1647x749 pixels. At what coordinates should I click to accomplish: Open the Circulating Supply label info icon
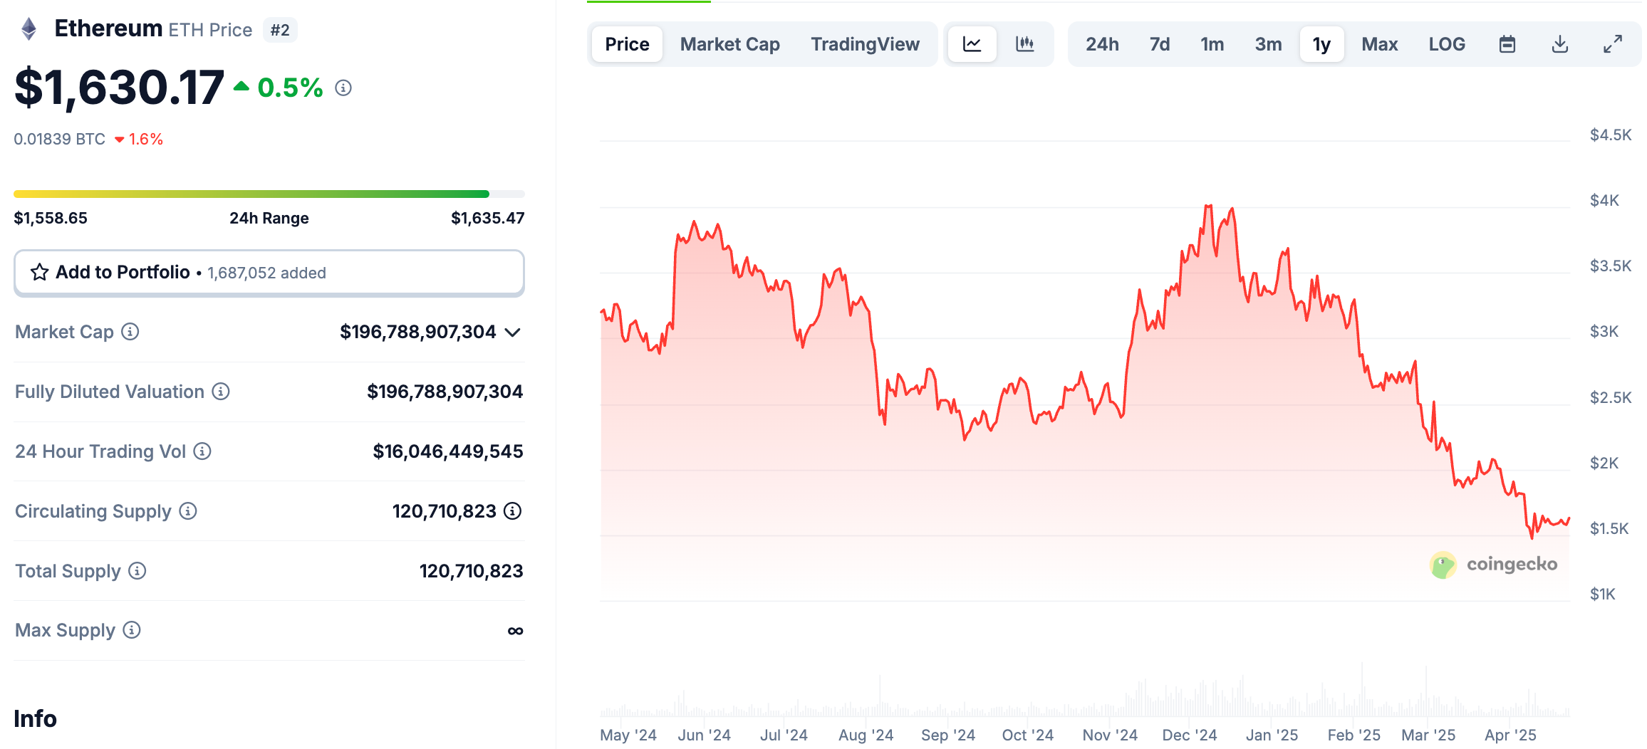(x=188, y=511)
